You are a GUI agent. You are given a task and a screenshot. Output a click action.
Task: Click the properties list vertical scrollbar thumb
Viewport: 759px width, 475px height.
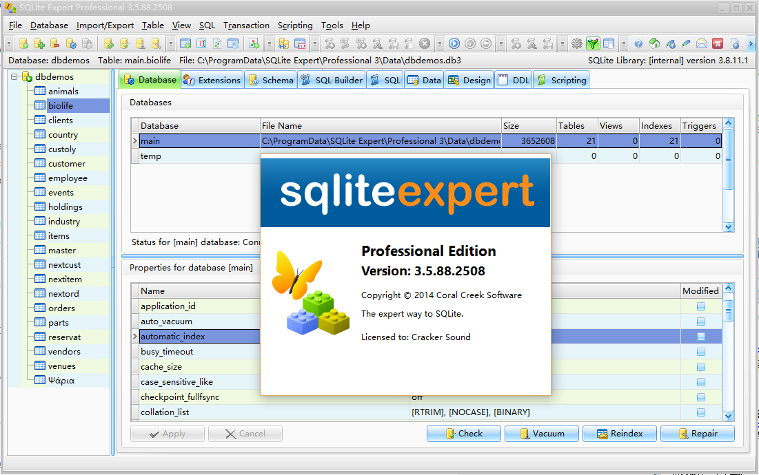tap(729, 310)
